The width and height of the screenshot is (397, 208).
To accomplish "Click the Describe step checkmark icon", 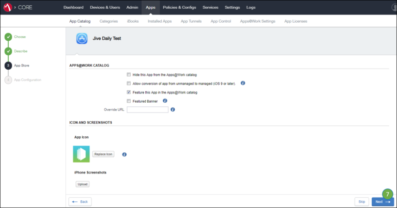I will click(8, 51).
